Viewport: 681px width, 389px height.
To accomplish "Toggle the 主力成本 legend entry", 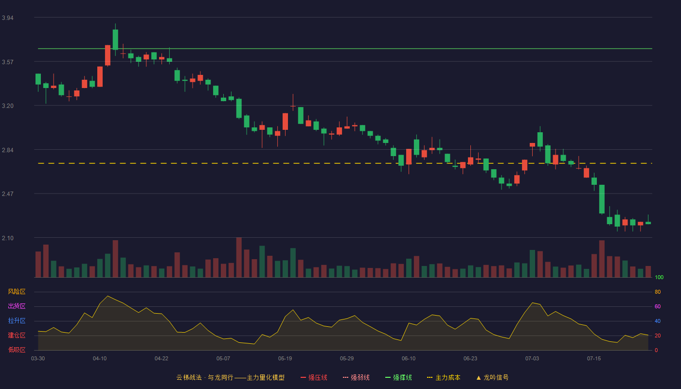I will tap(444, 377).
